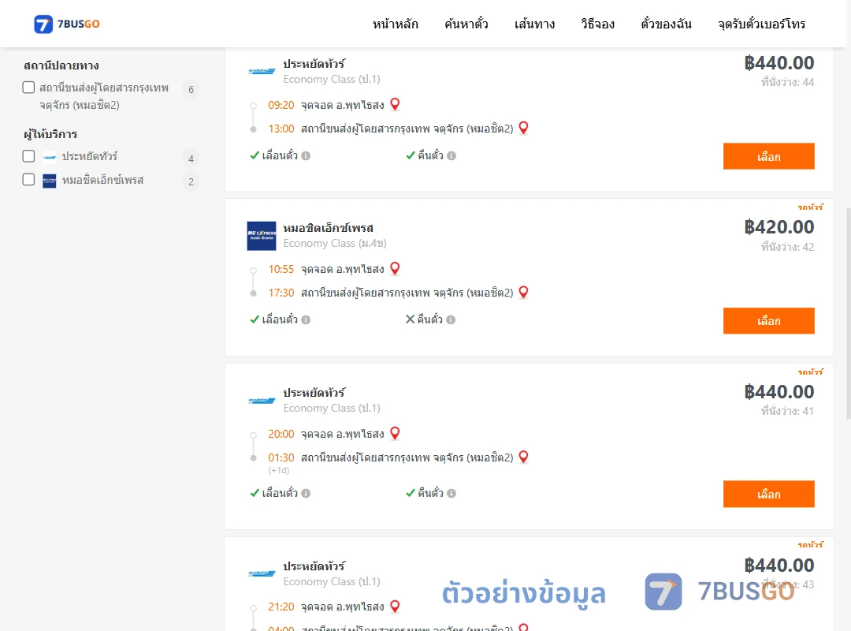Show reschedule info icon on 09:20 trip

tap(306, 156)
